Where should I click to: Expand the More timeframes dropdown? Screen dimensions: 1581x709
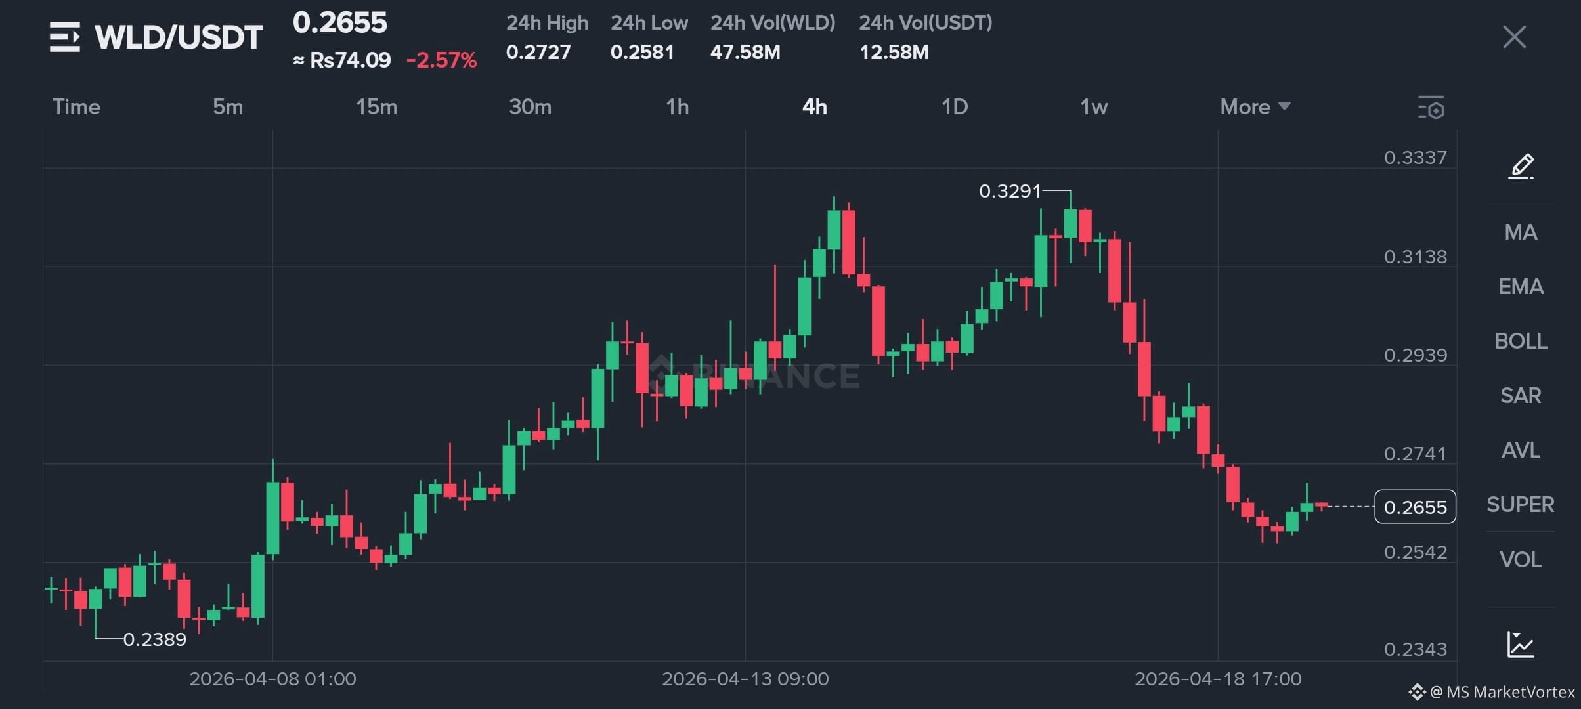(1255, 107)
